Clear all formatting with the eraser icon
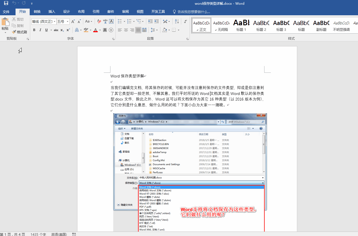The height and width of the screenshot is (236, 358). coord(99,21)
